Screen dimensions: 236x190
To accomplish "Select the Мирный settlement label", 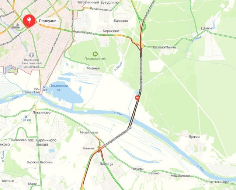I will tap(93, 68).
